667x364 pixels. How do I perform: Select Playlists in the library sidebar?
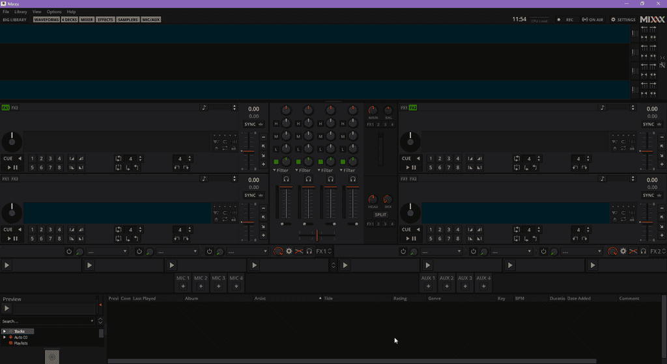tap(20, 343)
